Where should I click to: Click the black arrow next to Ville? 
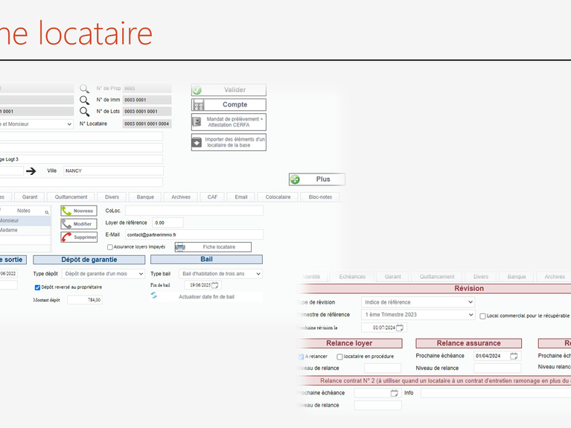tap(31, 171)
